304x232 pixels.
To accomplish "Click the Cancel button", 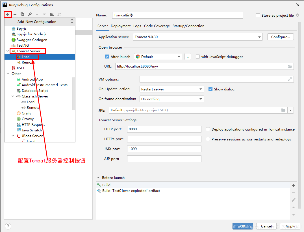I will pos(266,226).
